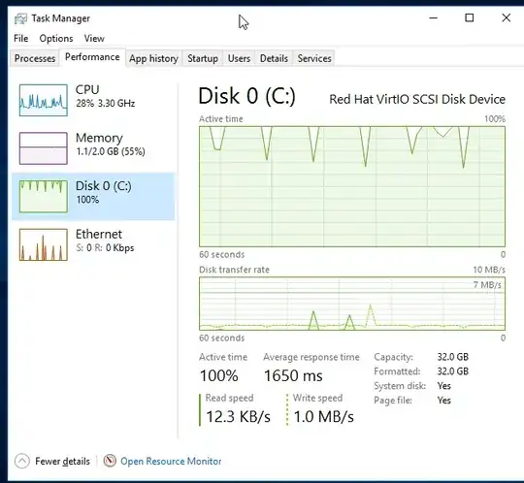The height and width of the screenshot is (483, 524).
Task: Click the Disk transfer rate graph
Action: coord(352,304)
